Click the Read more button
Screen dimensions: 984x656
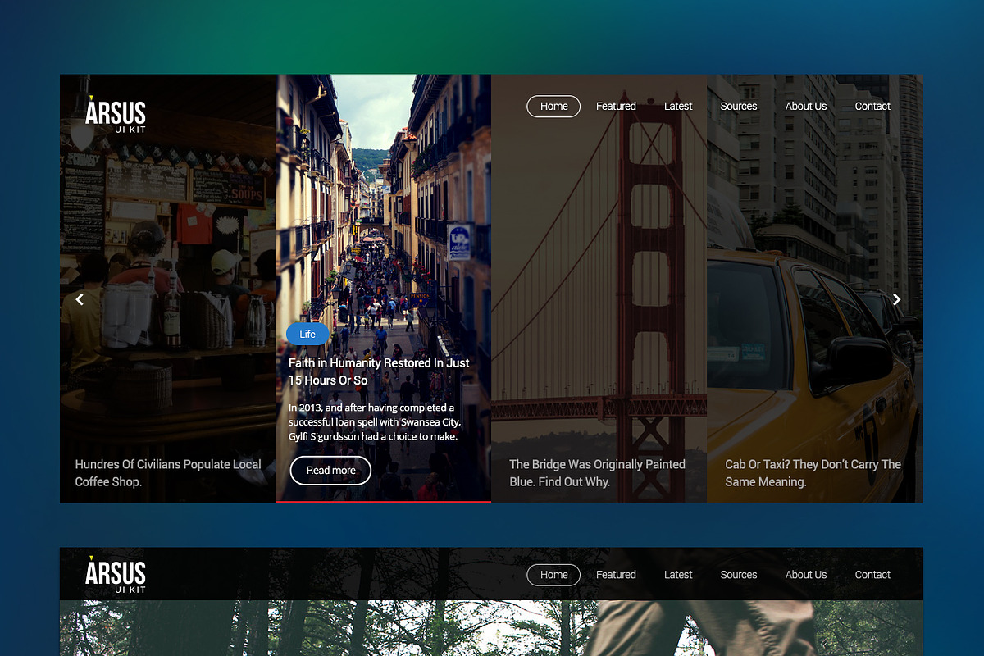[330, 471]
